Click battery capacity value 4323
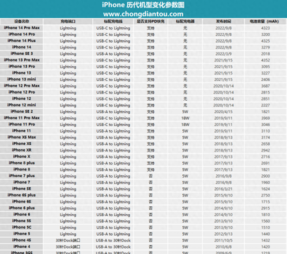This screenshot has height=254, width=287. click(265, 28)
